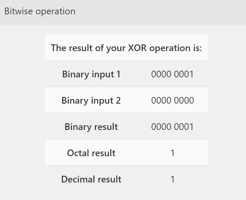
Task: Select the Decimal result value 1
Action: pyautogui.click(x=173, y=179)
